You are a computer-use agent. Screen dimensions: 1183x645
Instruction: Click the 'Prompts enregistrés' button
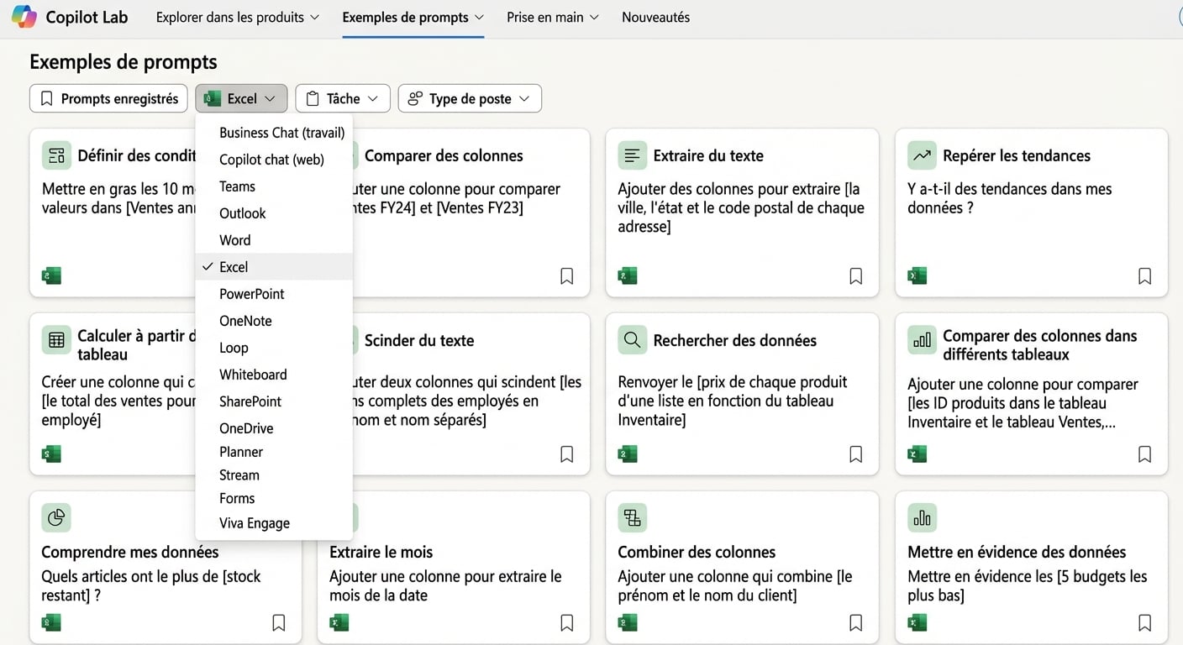click(x=108, y=98)
